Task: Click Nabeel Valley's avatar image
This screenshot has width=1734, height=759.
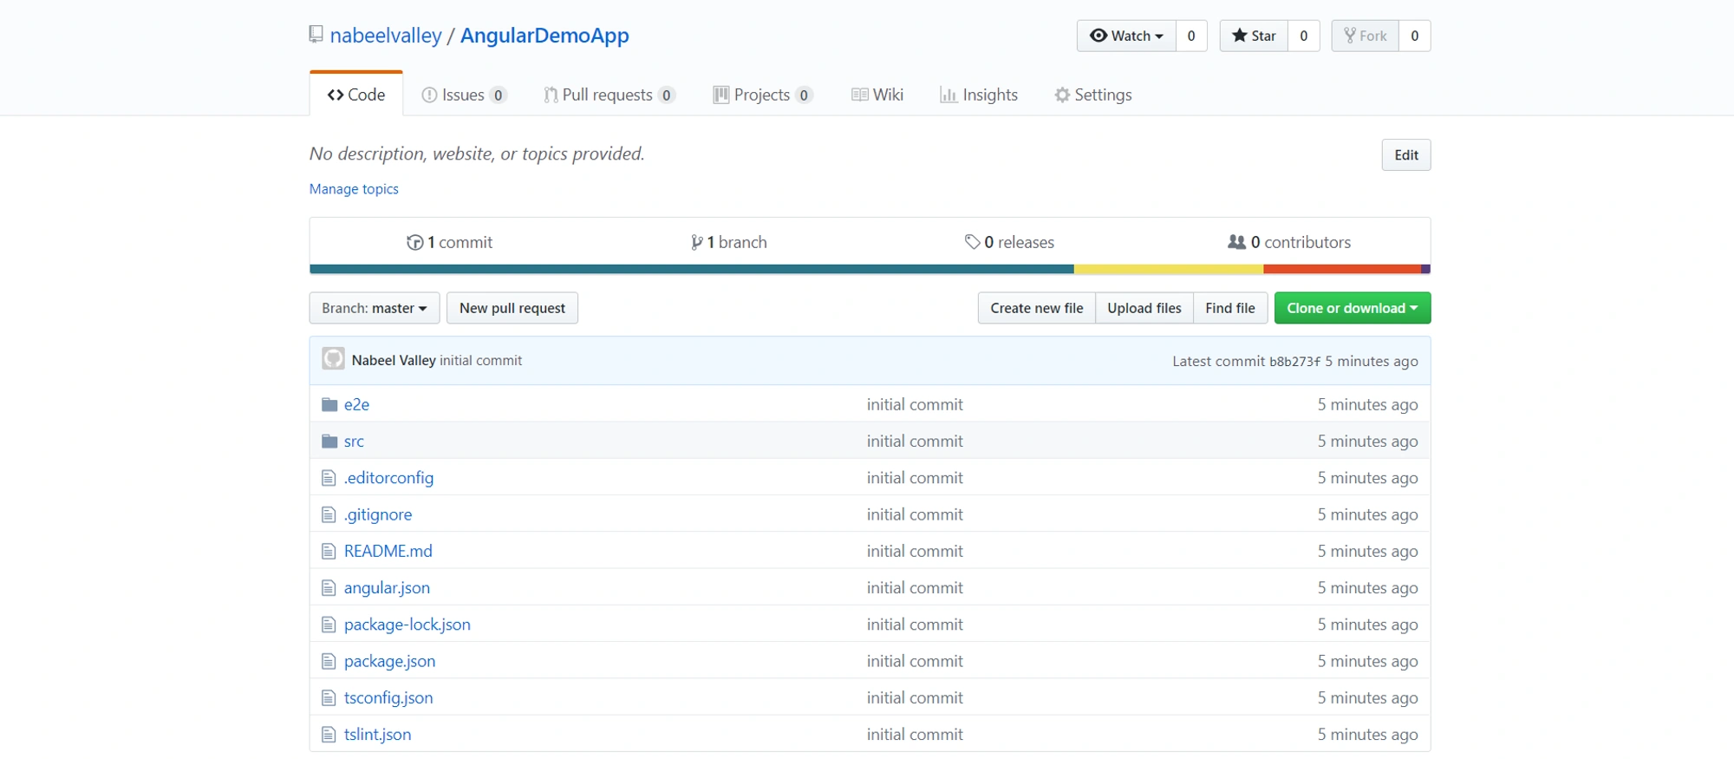Action: click(333, 359)
